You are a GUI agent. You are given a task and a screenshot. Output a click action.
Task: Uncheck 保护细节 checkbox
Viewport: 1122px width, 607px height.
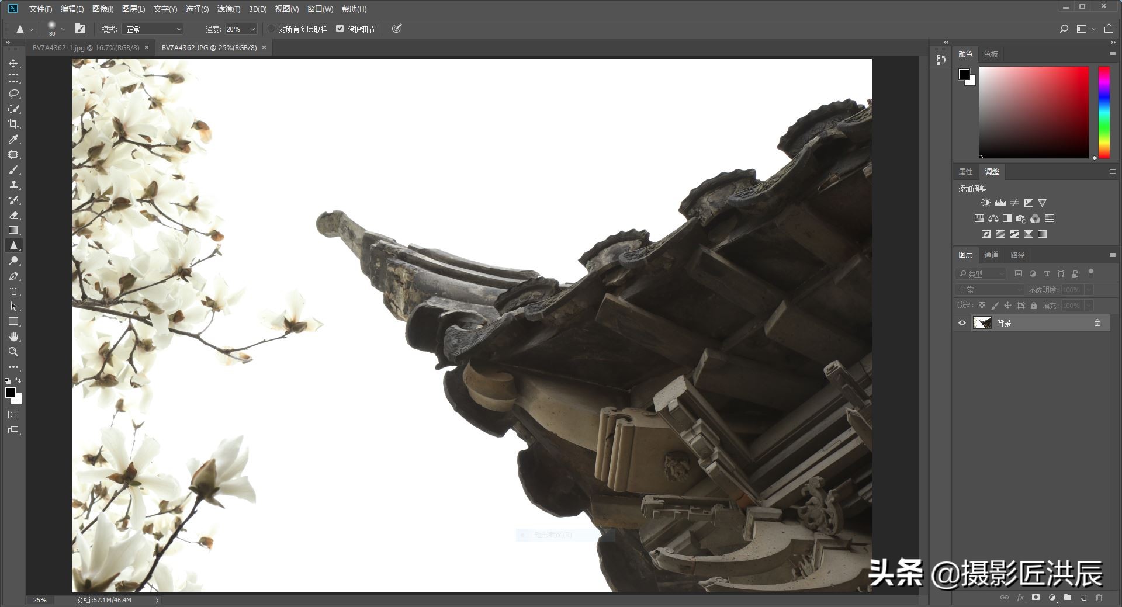coord(340,29)
